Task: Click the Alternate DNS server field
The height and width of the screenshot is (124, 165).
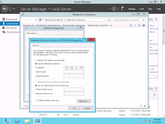Action: (x=74, y=94)
